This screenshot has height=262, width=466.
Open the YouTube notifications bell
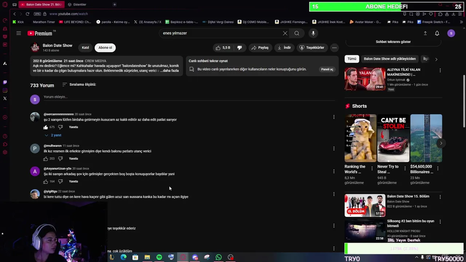tap(437, 33)
